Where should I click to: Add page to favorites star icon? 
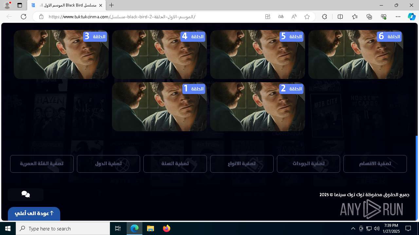click(x=307, y=17)
